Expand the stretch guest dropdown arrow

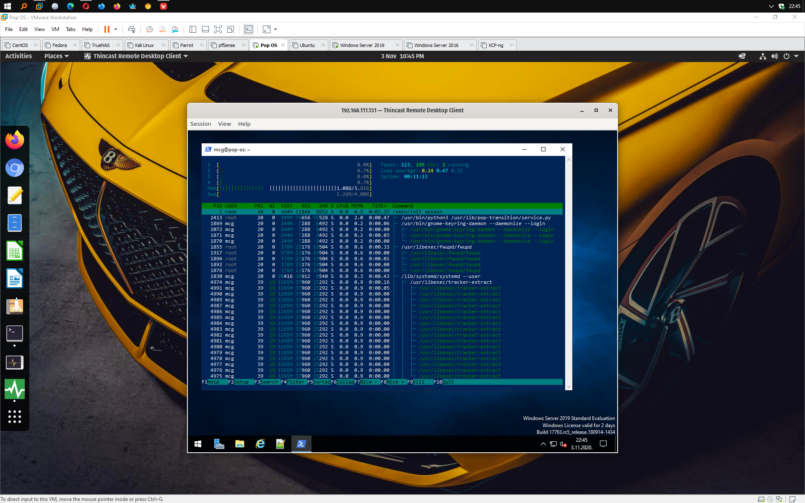[x=275, y=29]
